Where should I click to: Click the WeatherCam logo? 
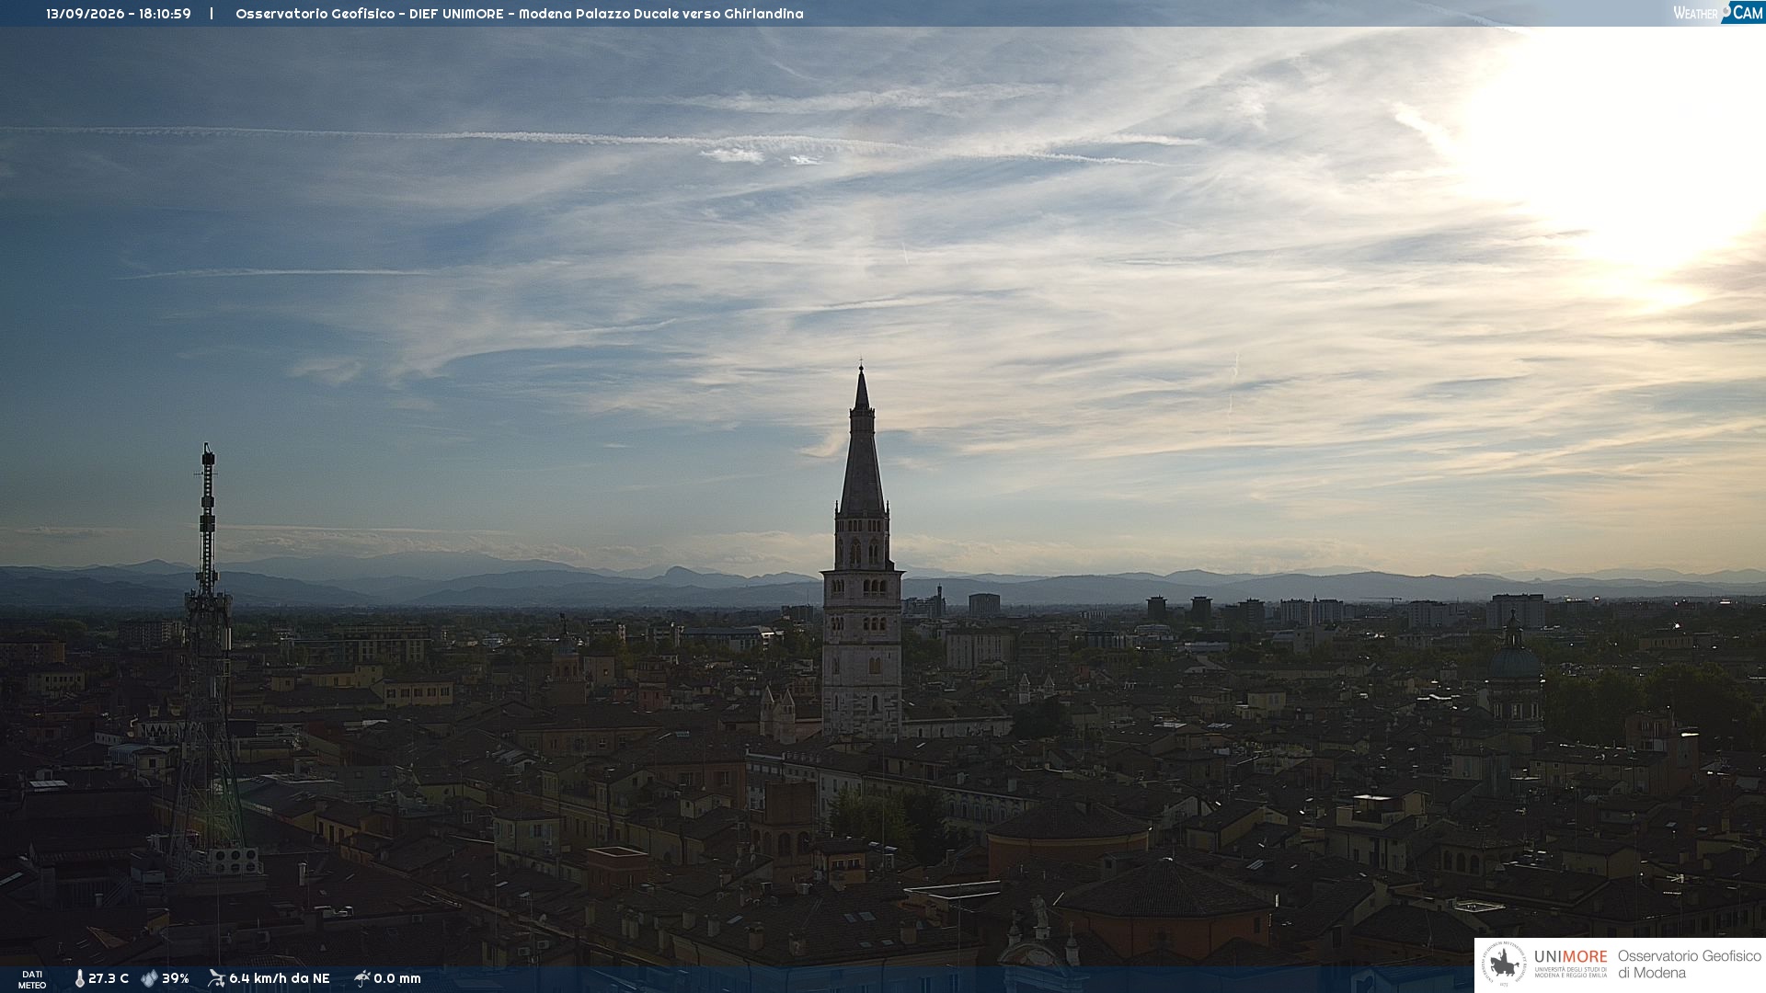coord(1718,12)
